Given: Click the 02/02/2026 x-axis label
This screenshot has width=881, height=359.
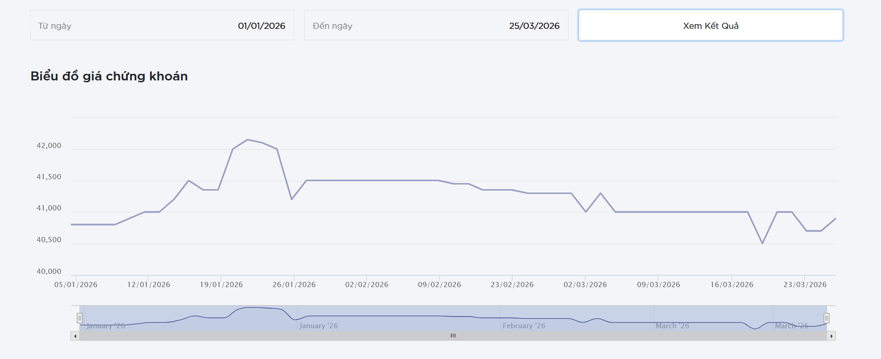Looking at the screenshot, I should click(x=366, y=285).
